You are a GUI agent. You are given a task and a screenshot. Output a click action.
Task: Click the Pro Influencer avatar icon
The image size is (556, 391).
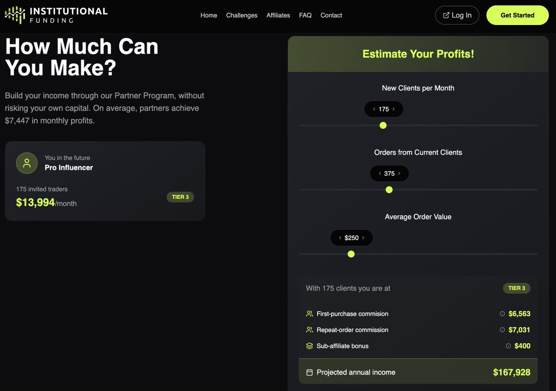27,163
